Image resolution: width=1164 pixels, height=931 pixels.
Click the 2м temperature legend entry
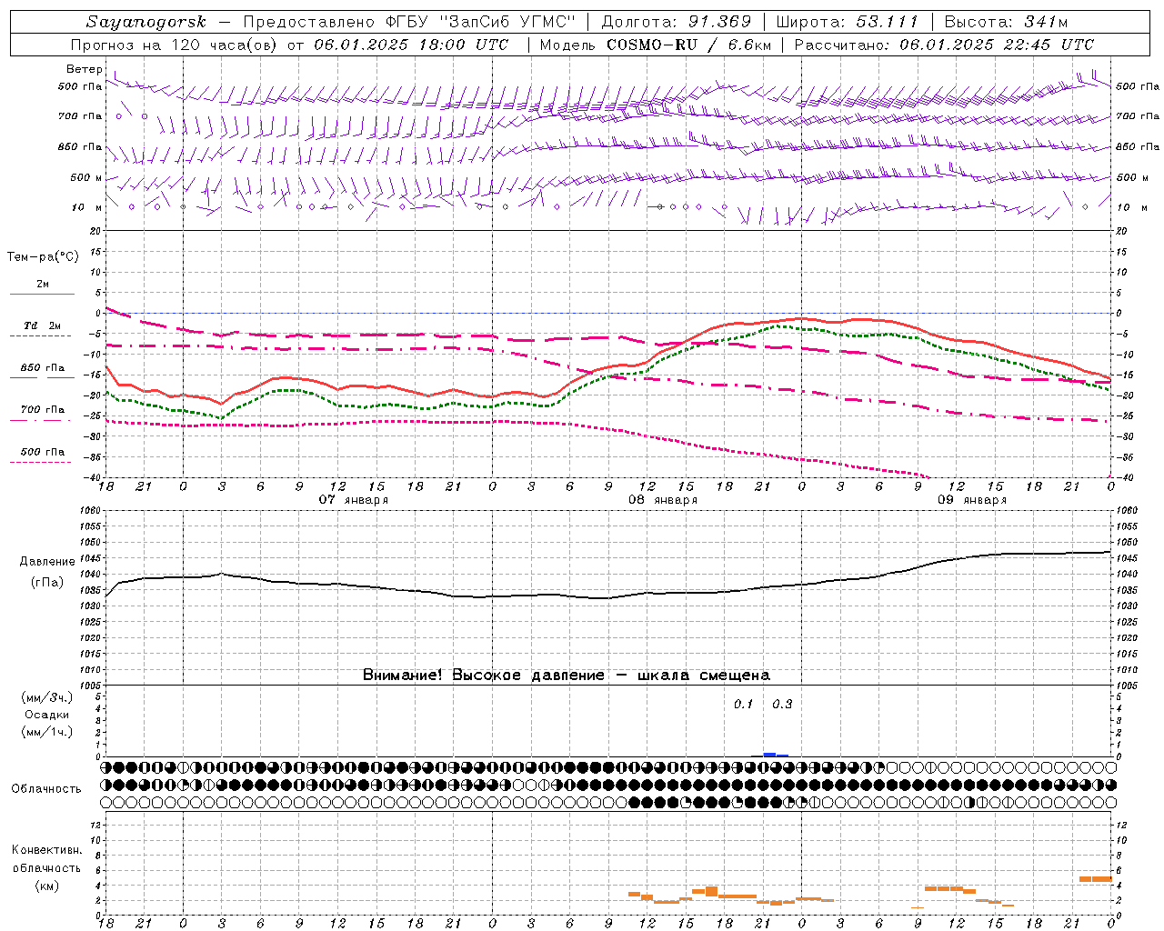[x=43, y=285]
